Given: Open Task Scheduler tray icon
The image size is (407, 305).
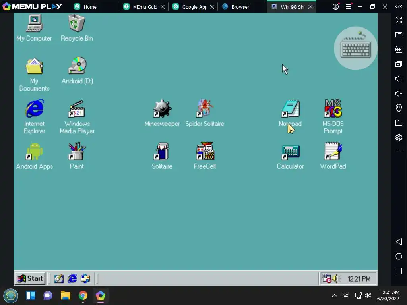Looking at the screenshot, I should click(x=327, y=278).
